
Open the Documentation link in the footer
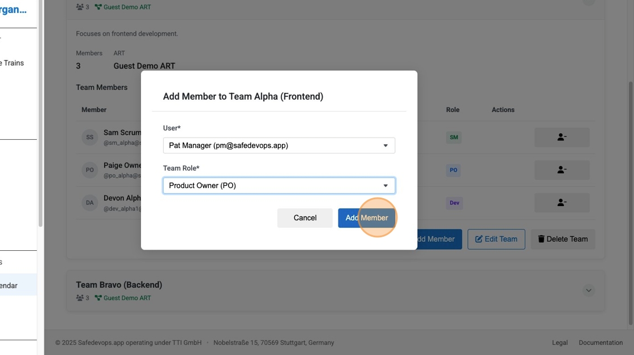tap(601, 343)
